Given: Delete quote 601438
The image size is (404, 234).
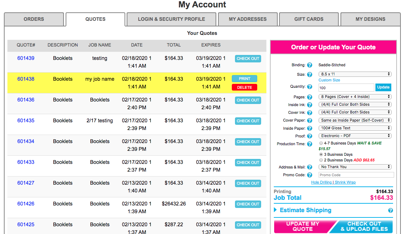Looking at the screenshot, I should pos(244,87).
